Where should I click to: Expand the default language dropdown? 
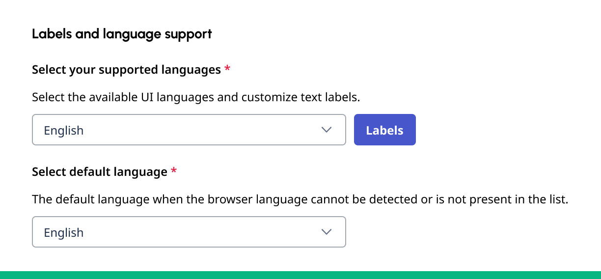(x=189, y=232)
